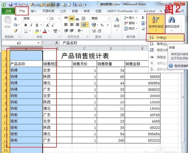Click the Fill down icon in editing group

[x=143, y=23]
